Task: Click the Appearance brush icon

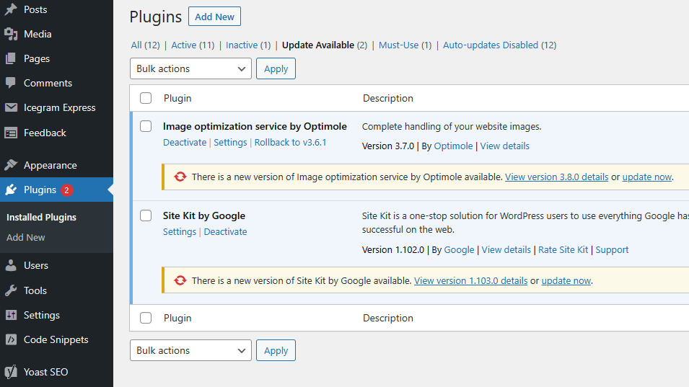Action: 11,165
